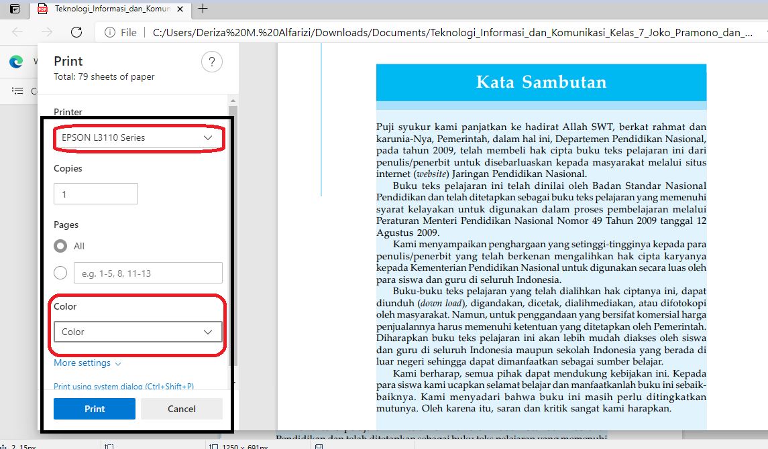Open a new browser tab

tap(203, 8)
